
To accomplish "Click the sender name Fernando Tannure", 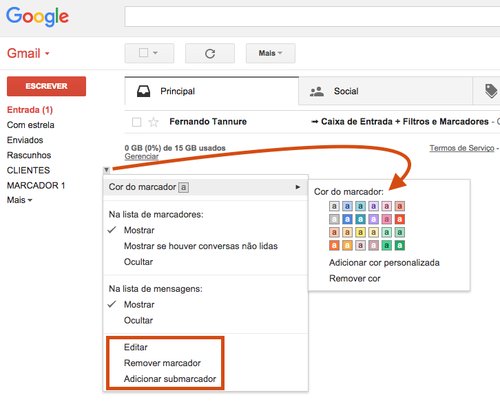I will pos(208,122).
